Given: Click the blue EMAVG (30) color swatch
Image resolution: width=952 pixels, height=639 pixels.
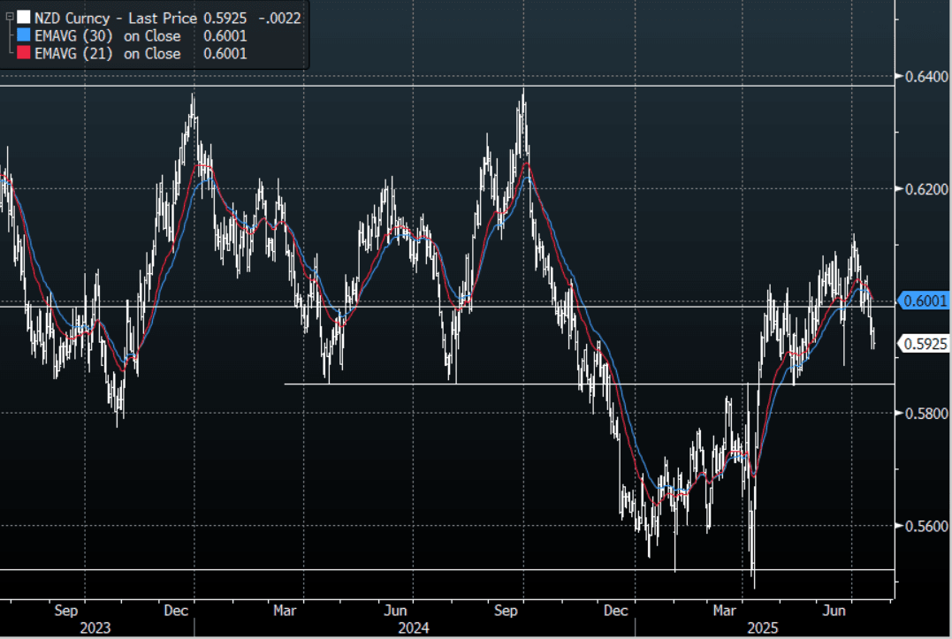Looking at the screenshot, I should coord(23,36).
